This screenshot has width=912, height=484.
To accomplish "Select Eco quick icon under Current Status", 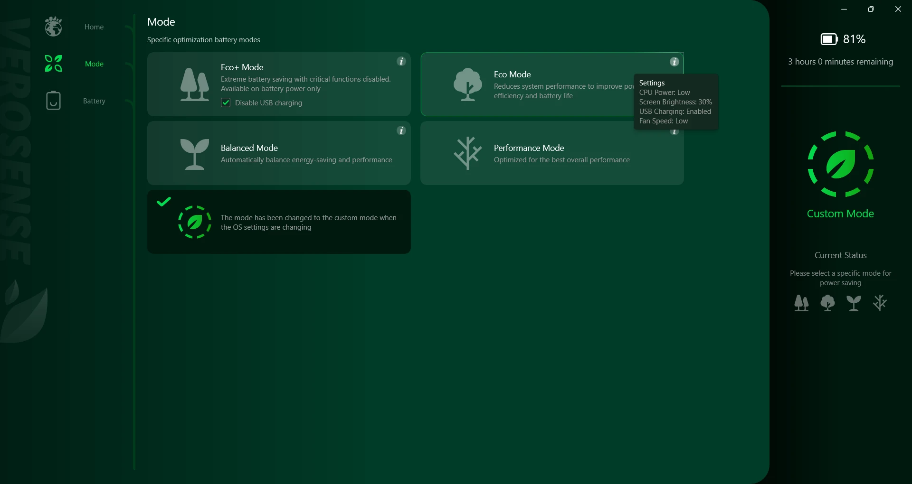I will [827, 303].
